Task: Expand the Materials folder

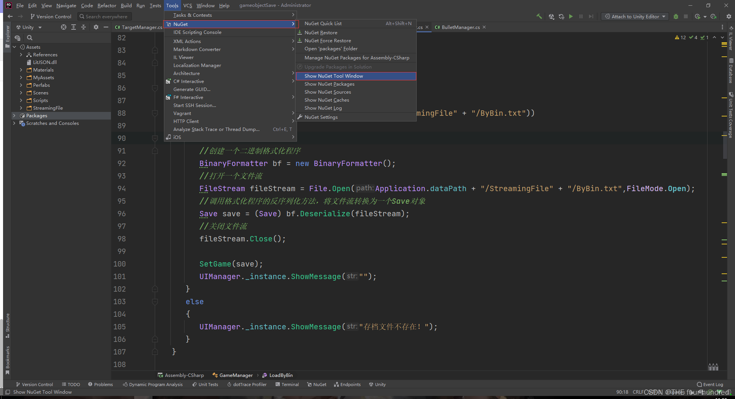Action: (x=21, y=70)
